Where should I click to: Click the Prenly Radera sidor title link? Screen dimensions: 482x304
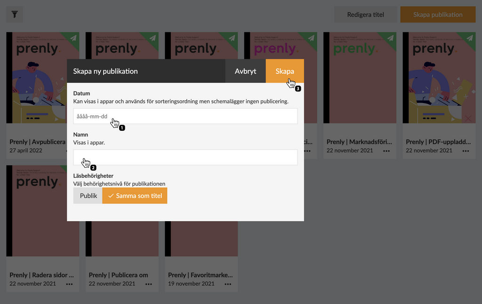coord(41,275)
